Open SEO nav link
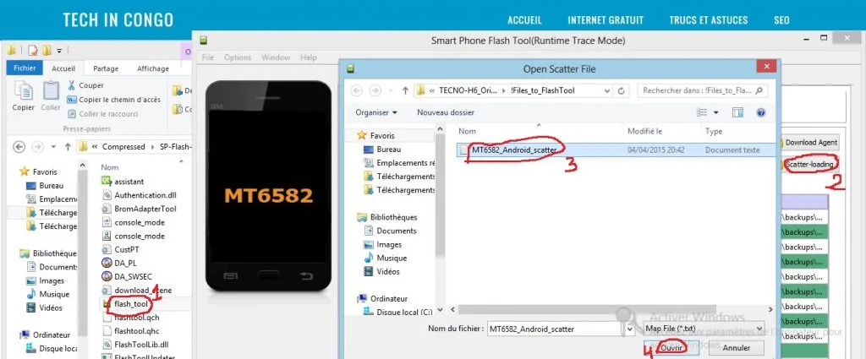 click(781, 20)
